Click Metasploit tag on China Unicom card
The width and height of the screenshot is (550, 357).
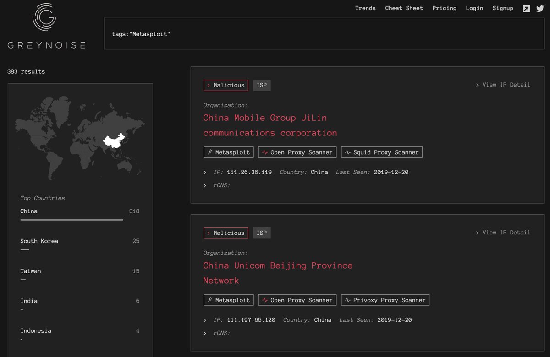[x=229, y=300]
